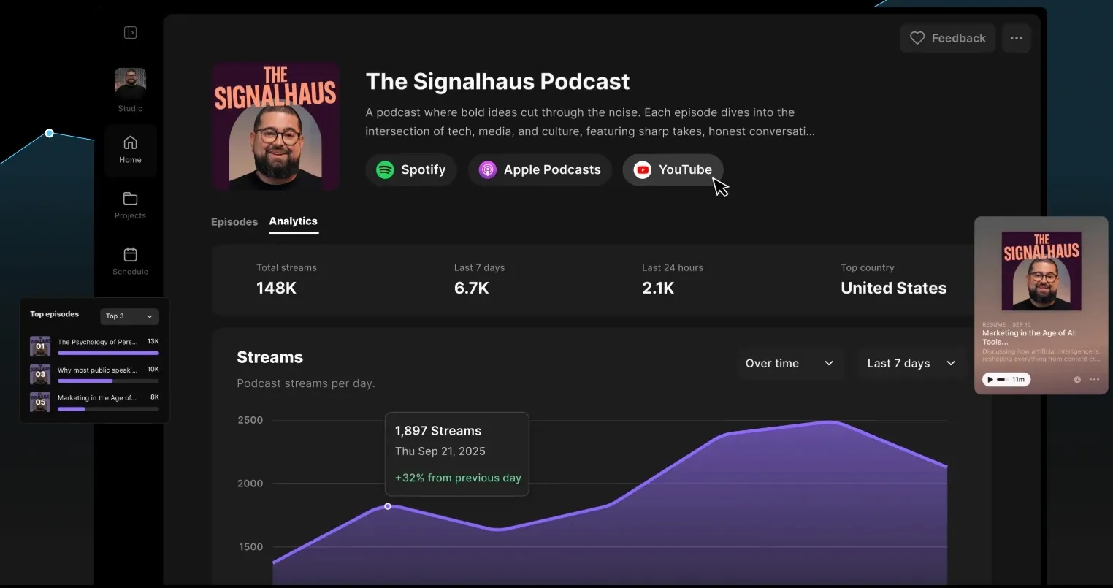
Task: Click Marketing in the Age of... list title
Action: coord(97,398)
